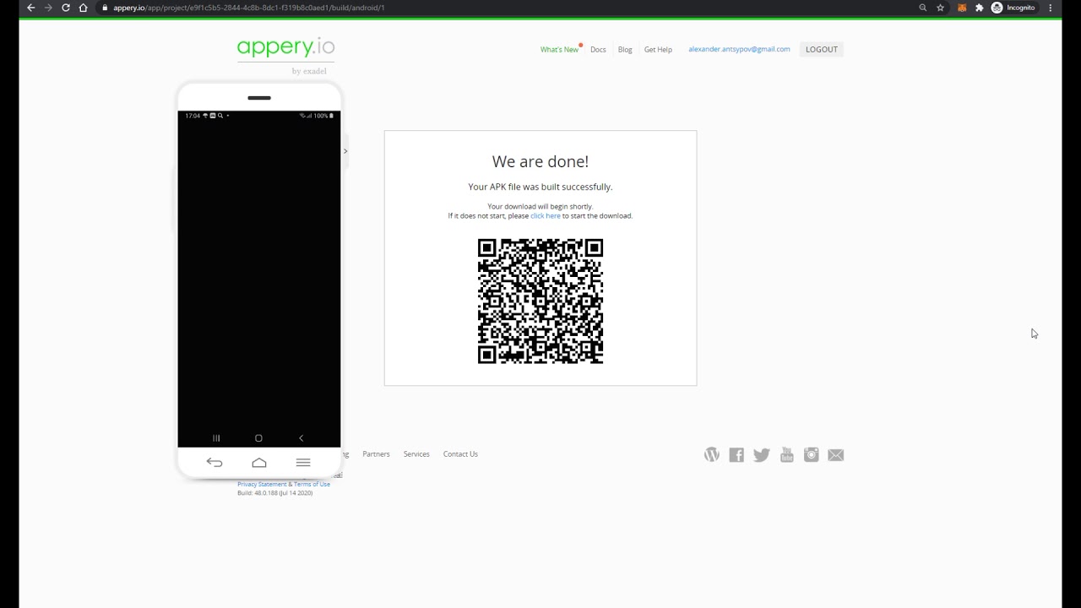Open the Facebook social icon
This screenshot has height=608, width=1081.
tap(736, 455)
